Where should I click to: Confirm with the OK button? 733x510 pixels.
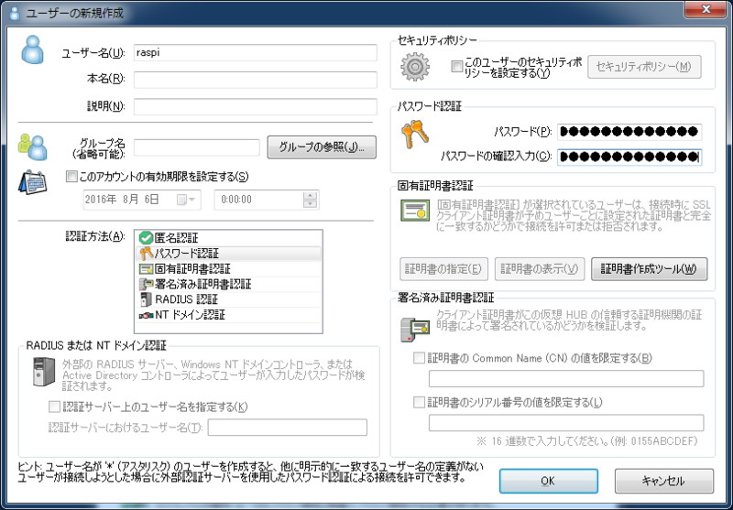click(x=548, y=481)
